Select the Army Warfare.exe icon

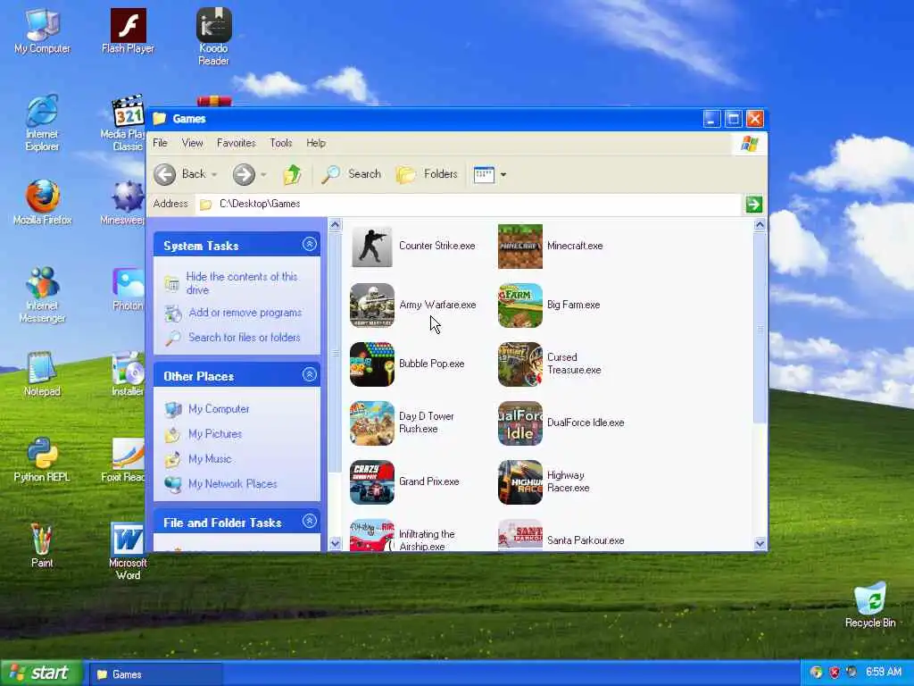(x=372, y=305)
